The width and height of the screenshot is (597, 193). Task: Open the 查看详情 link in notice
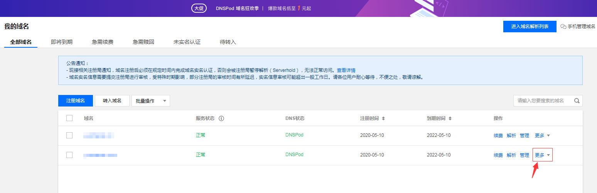pyautogui.click(x=346, y=70)
